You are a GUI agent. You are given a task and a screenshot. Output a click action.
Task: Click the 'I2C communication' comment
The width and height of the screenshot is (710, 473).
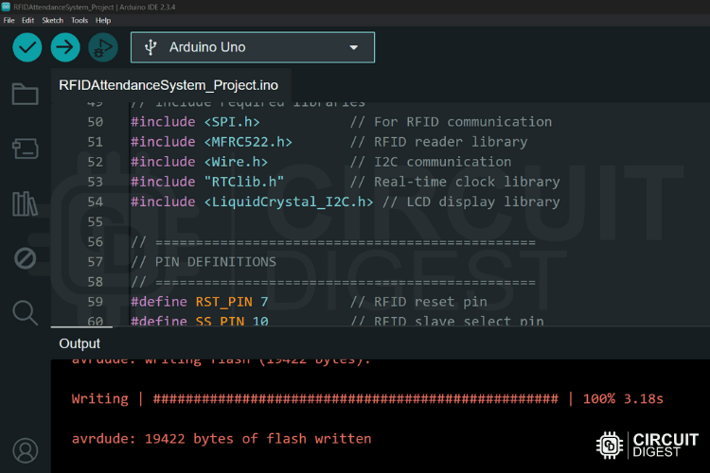[x=431, y=162]
